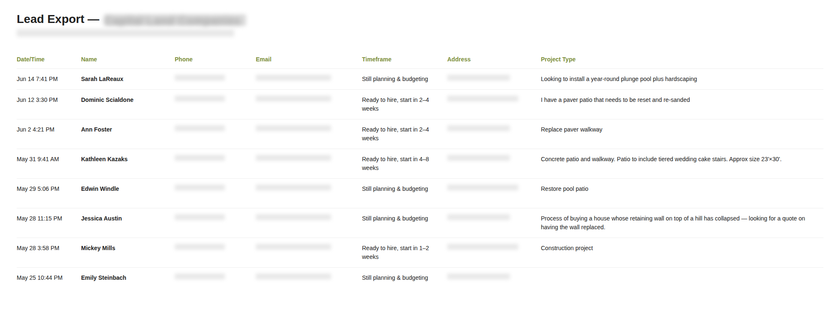Select the name Dominic Scialdone

pyautogui.click(x=107, y=100)
